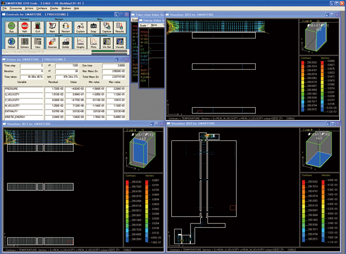Viewport: 346px width, 254px height.
Task: Open the Sources expert icon
Action: click(52, 43)
